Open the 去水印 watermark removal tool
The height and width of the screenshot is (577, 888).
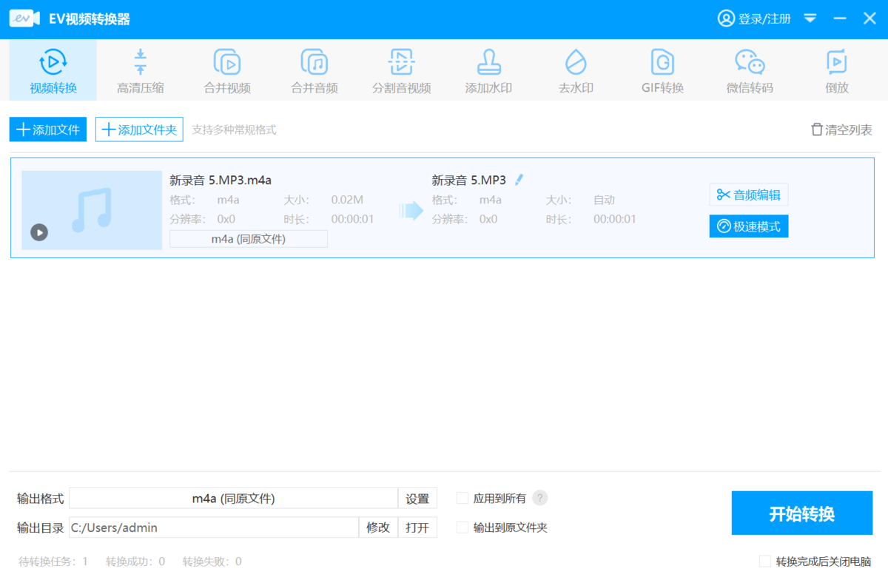pyautogui.click(x=575, y=69)
